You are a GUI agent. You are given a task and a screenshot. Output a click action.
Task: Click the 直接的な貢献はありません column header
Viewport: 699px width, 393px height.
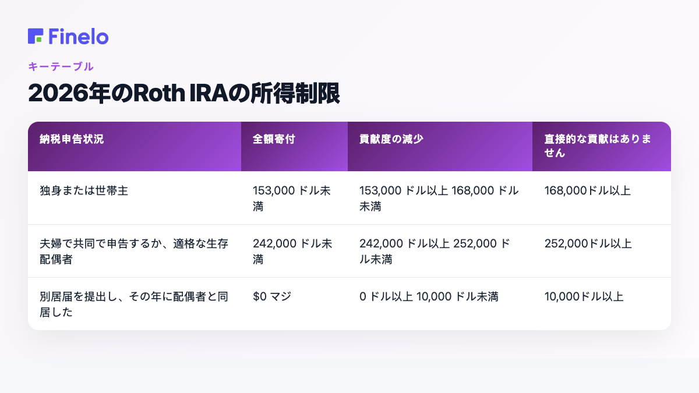click(x=602, y=146)
